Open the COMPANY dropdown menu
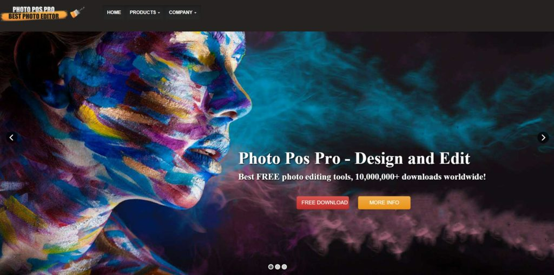This screenshot has height=275, width=554. point(182,12)
